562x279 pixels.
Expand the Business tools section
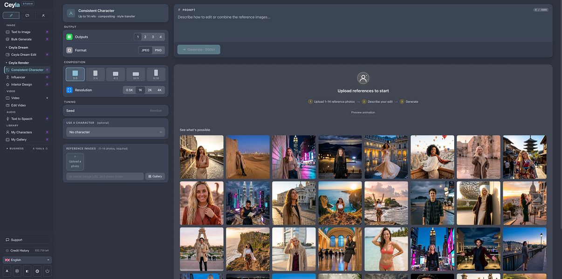click(x=27, y=148)
